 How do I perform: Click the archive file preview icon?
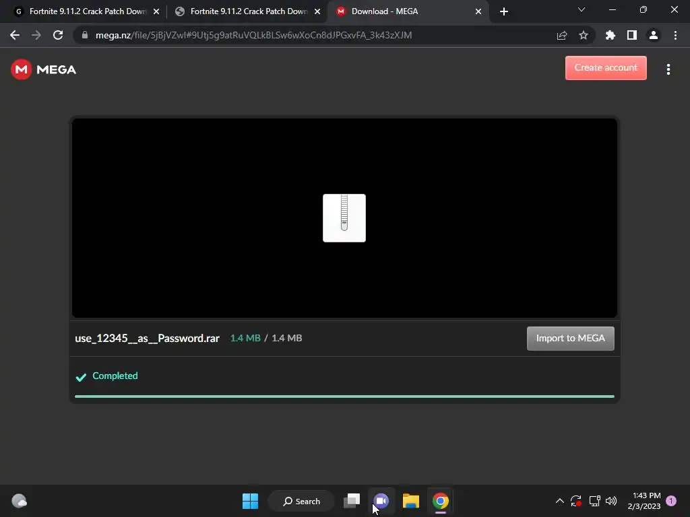344,218
